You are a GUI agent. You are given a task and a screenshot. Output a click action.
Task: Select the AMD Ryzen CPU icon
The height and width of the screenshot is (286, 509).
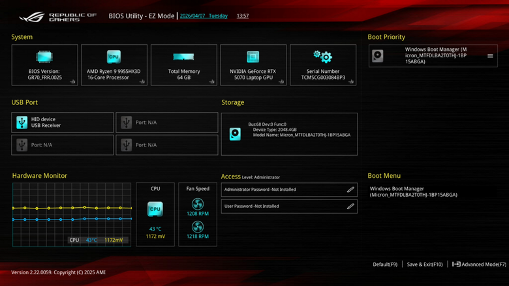click(x=114, y=57)
